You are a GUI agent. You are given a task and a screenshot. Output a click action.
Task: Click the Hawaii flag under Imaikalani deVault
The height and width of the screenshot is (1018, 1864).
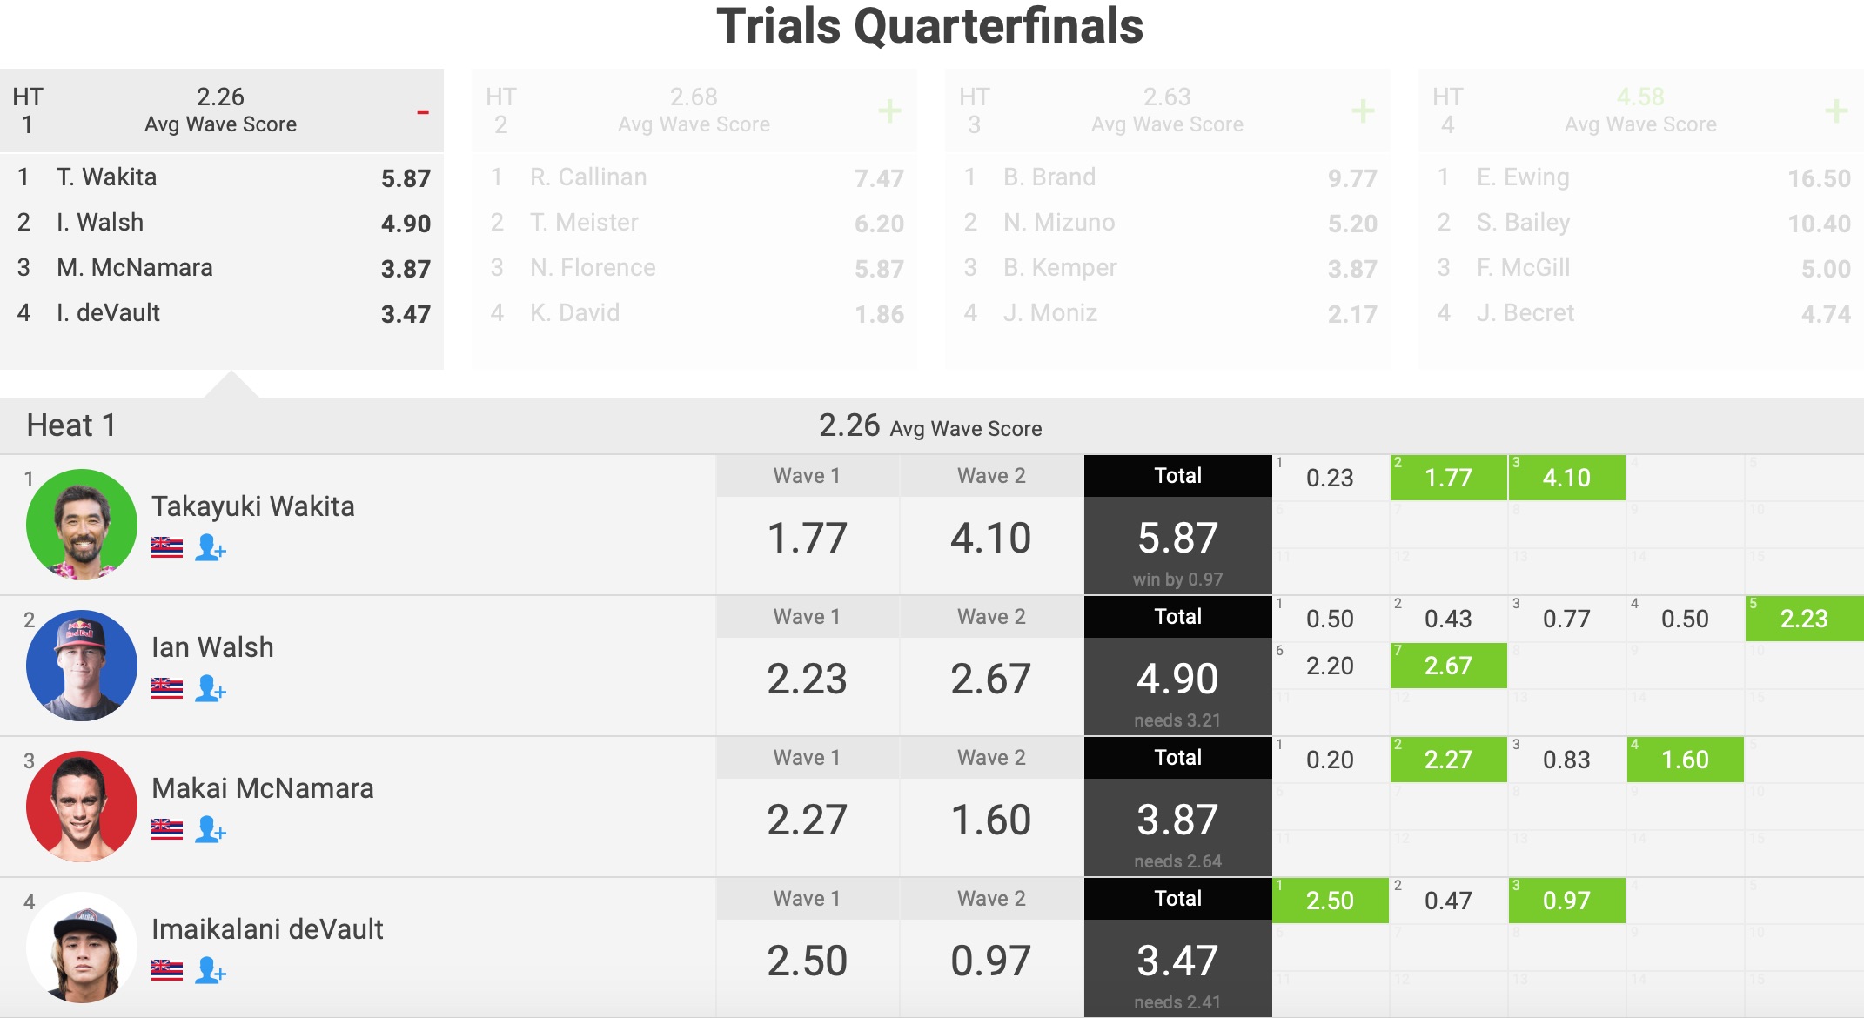tap(167, 970)
